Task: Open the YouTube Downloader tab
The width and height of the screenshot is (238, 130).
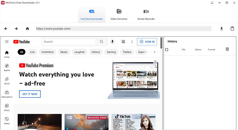Action: pos(92,15)
